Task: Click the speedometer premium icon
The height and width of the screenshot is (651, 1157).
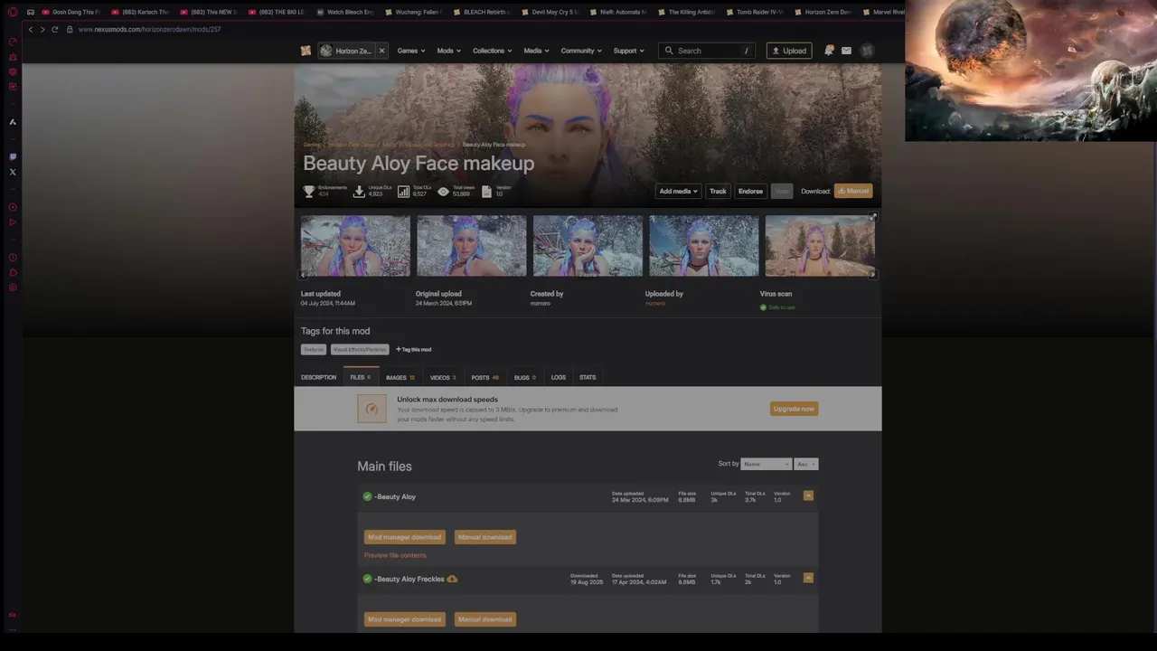Action: pos(372,409)
